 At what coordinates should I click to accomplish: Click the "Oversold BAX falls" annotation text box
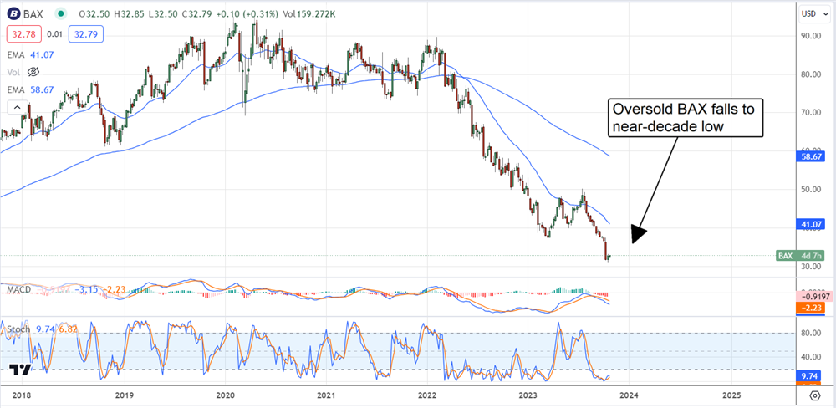(x=684, y=118)
